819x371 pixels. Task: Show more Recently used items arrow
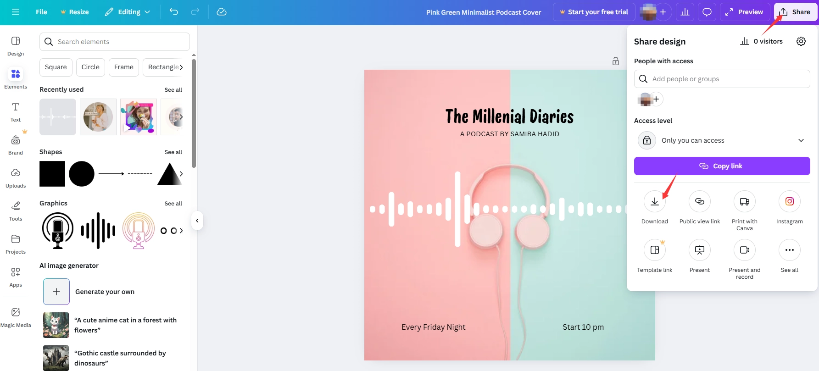[x=181, y=117]
